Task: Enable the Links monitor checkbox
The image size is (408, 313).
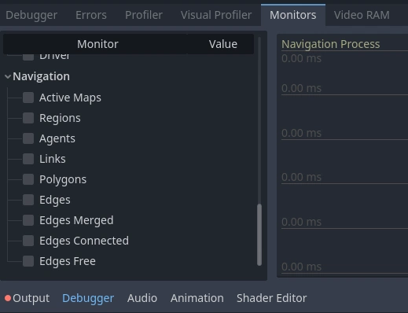Action: click(28, 159)
